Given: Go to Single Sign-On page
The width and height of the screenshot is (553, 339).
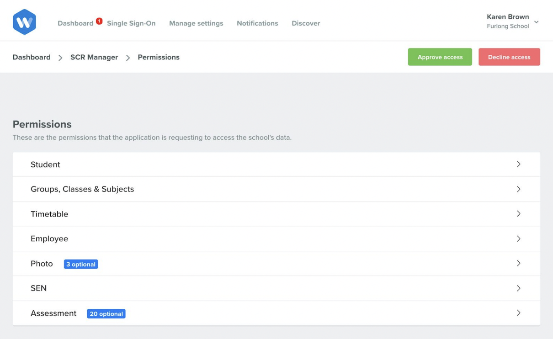Looking at the screenshot, I should 131,23.
